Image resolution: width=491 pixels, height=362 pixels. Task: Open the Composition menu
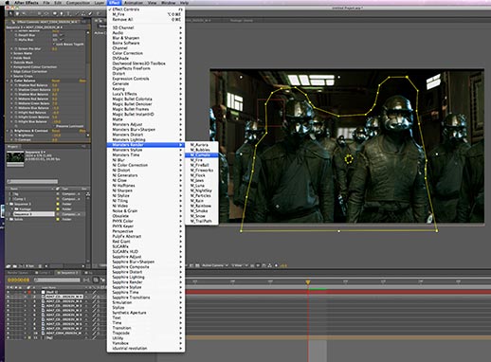(78, 3)
